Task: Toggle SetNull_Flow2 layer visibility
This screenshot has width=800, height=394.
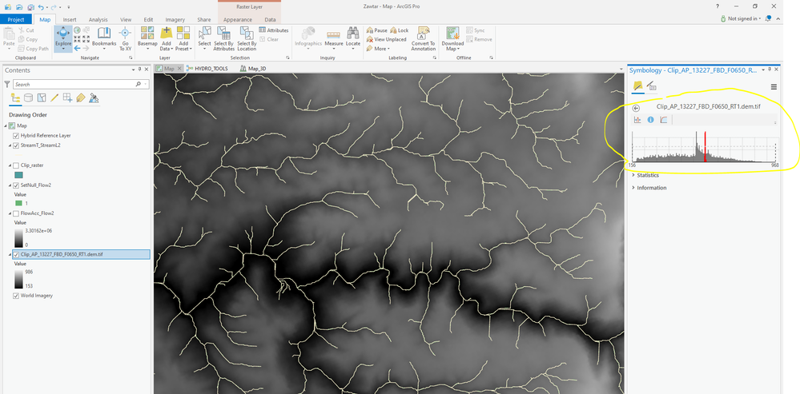Action: click(16, 185)
